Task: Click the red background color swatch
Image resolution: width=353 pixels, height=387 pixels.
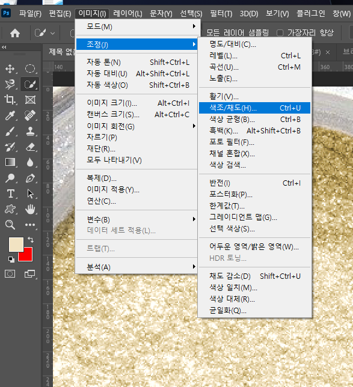Action: pyautogui.click(x=28, y=256)
